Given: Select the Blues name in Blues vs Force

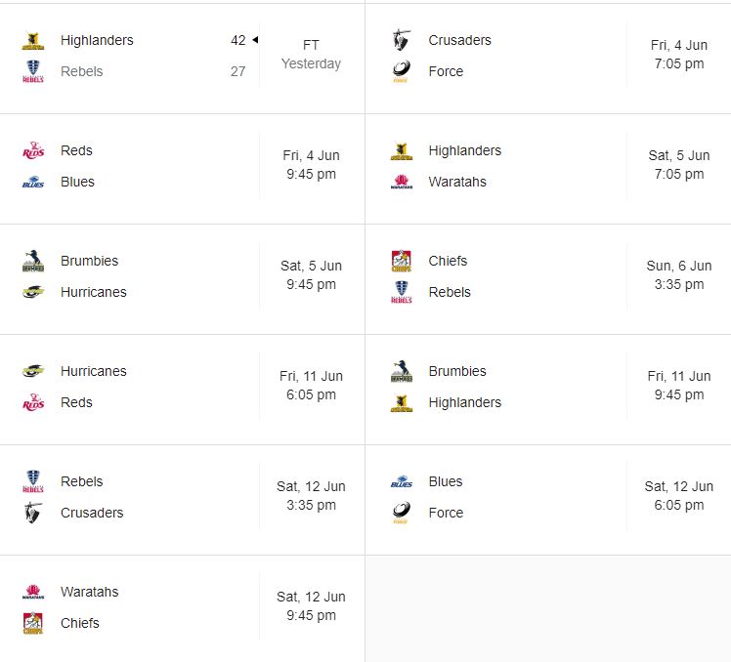Looking at the screenshot, I should pyautogui.click(x=446, y=481).
